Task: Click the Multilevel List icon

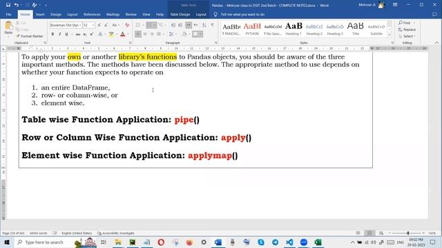Action: [161, 25]
